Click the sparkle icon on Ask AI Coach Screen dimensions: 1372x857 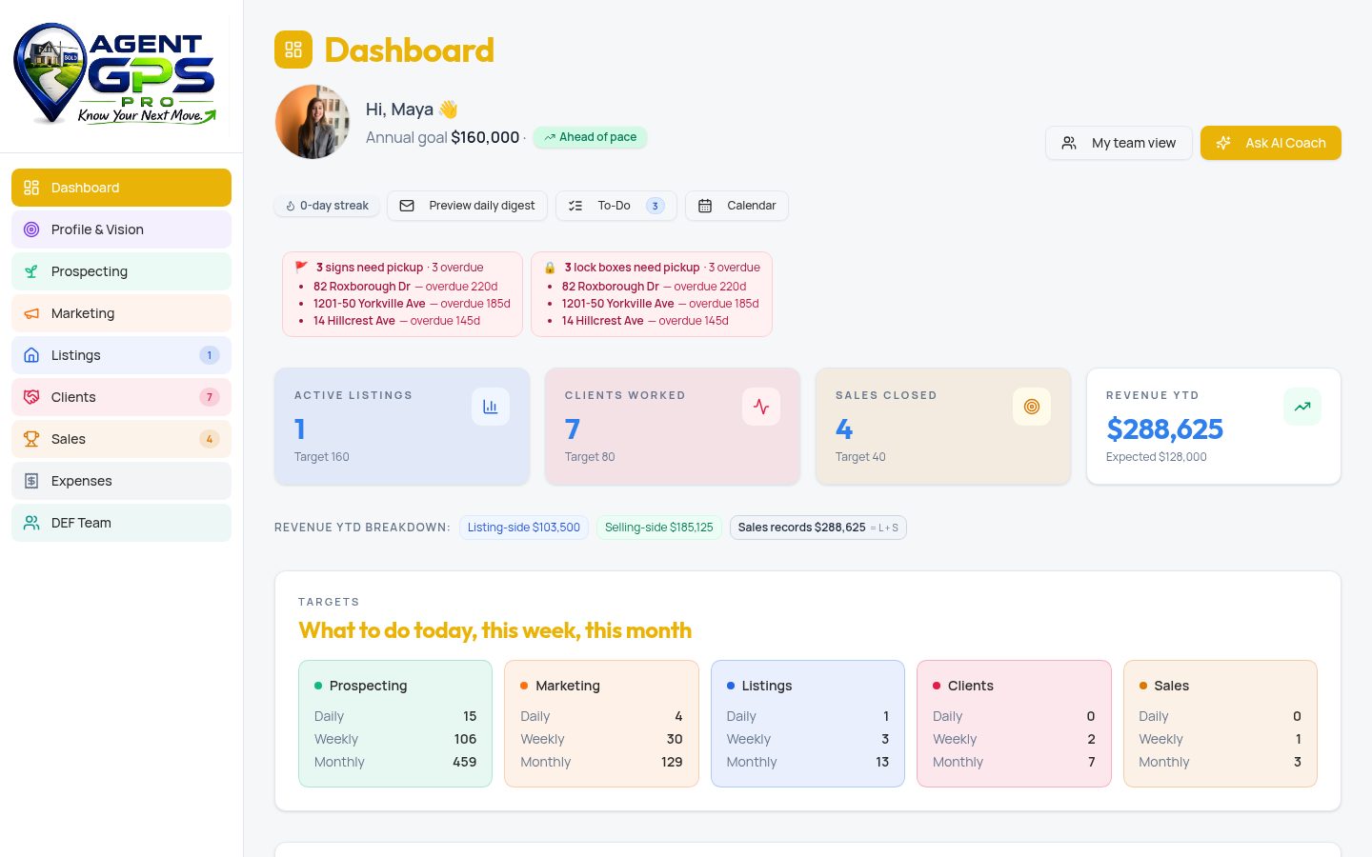1223,143
